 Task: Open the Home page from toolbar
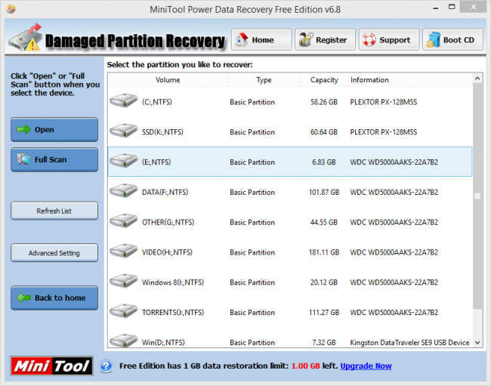[x=261, y=40]
